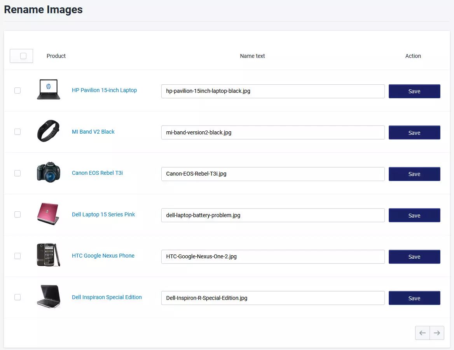Check the HP Pavilion 15-inch Laptop row
This screenshot has width=454, height=350.
pyautogui.click(x=17, y=91)
